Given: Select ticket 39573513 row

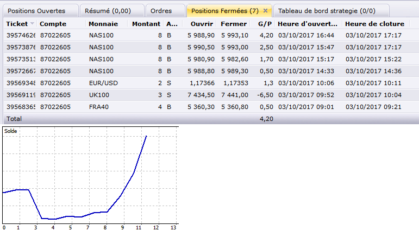Looking at the screenshot, I should (x=211, y=59).
